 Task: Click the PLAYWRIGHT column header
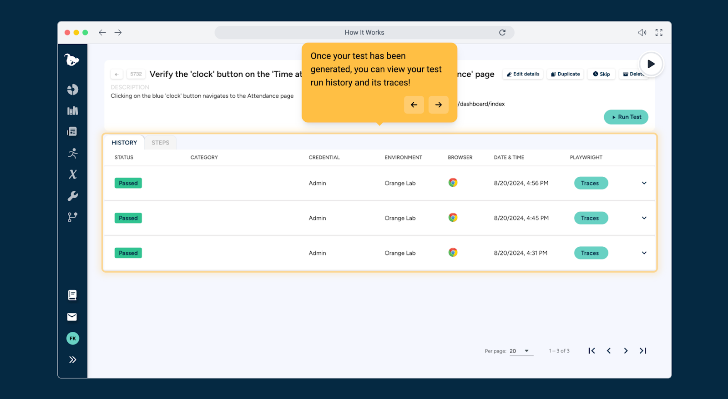point(586,158)
